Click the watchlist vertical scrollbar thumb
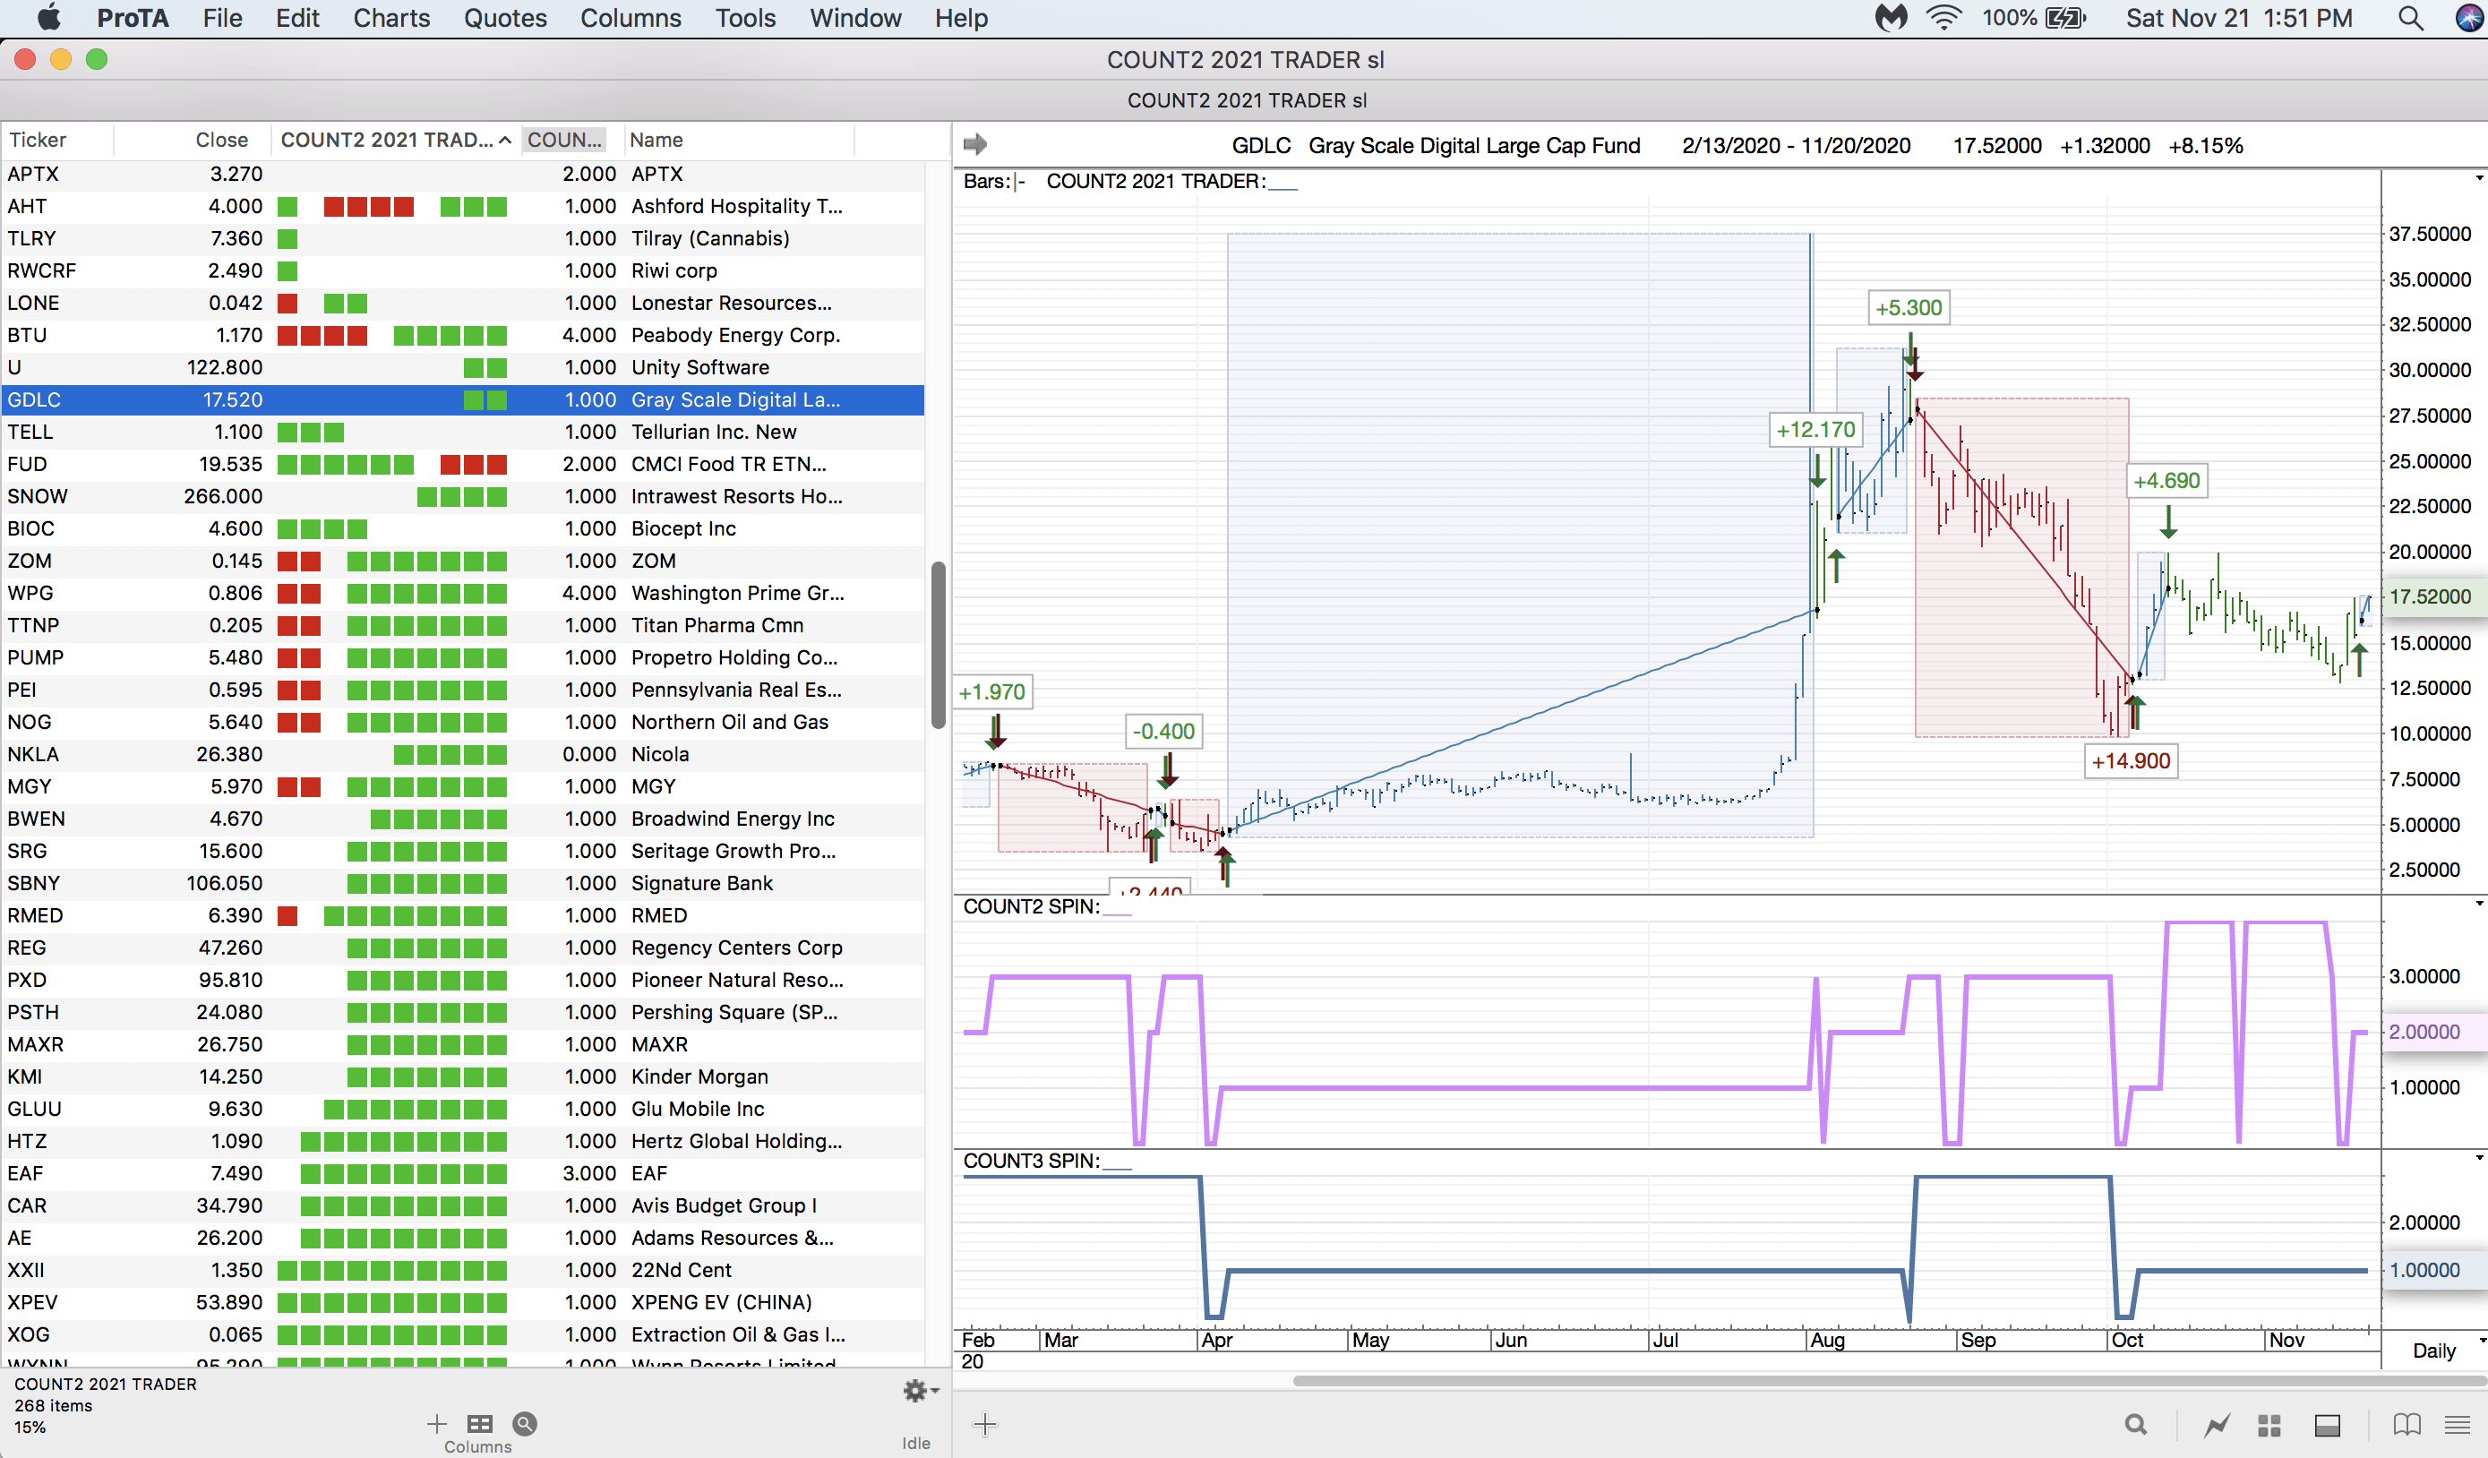 click(x=938, y=645)
